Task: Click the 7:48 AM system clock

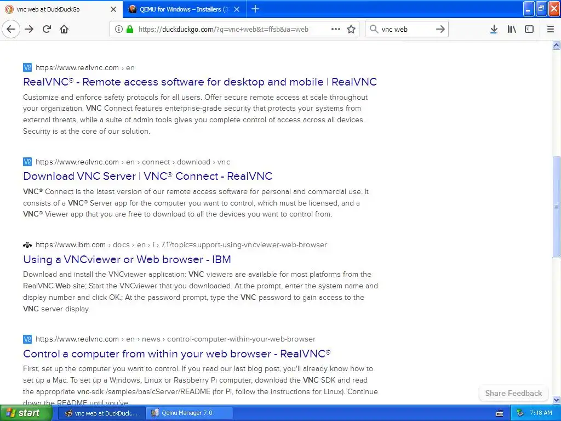Action: click(x=541, y=413)
